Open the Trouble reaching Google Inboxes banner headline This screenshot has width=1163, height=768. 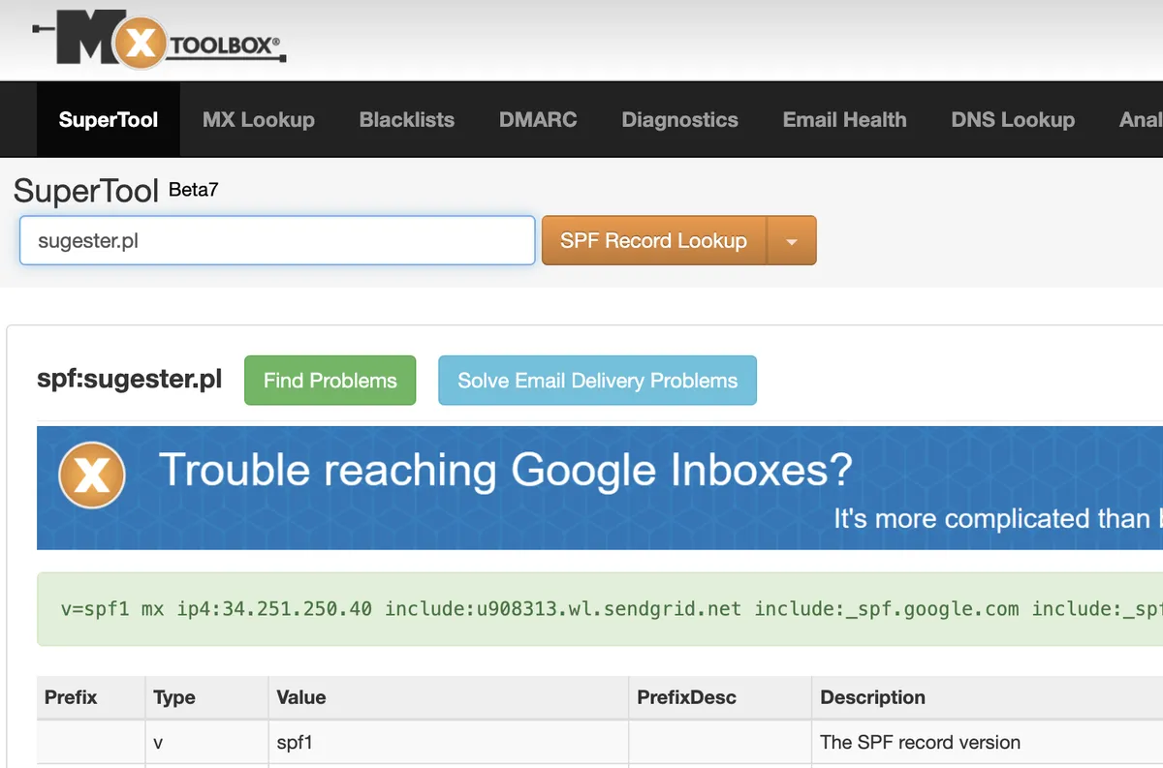[505, 470]
